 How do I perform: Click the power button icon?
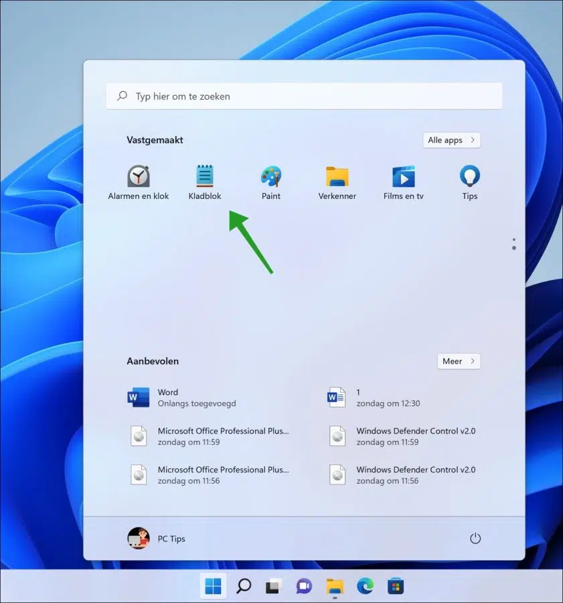coord(475,539)
